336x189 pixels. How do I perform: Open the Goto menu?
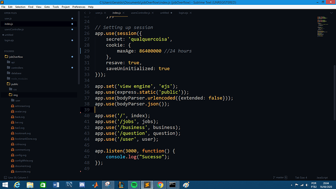click(x=47, y=7)
